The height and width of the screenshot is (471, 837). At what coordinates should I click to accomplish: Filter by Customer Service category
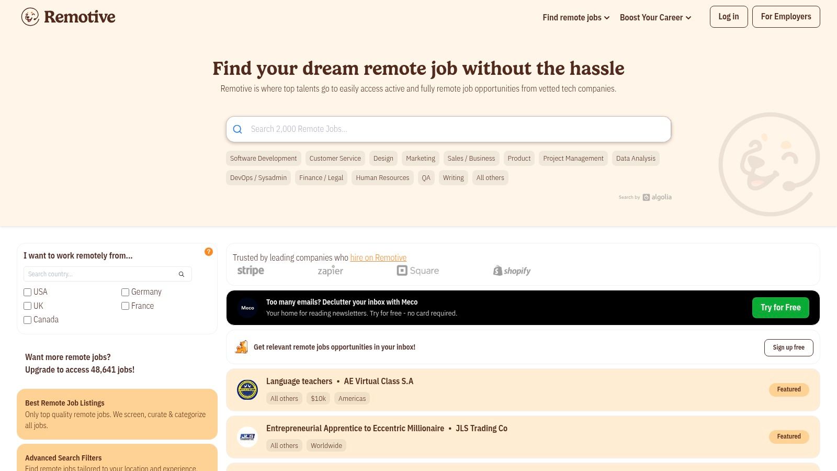click(x=335, y=159)
